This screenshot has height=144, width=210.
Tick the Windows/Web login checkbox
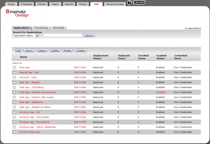[14, 132]
